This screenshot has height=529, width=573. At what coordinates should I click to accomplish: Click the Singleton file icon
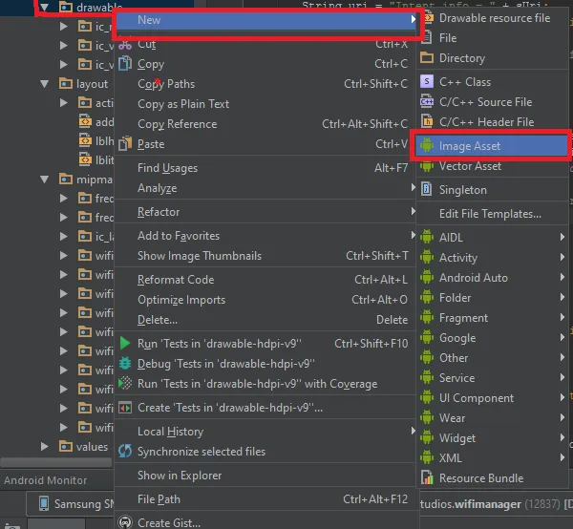tap(427, 189)
